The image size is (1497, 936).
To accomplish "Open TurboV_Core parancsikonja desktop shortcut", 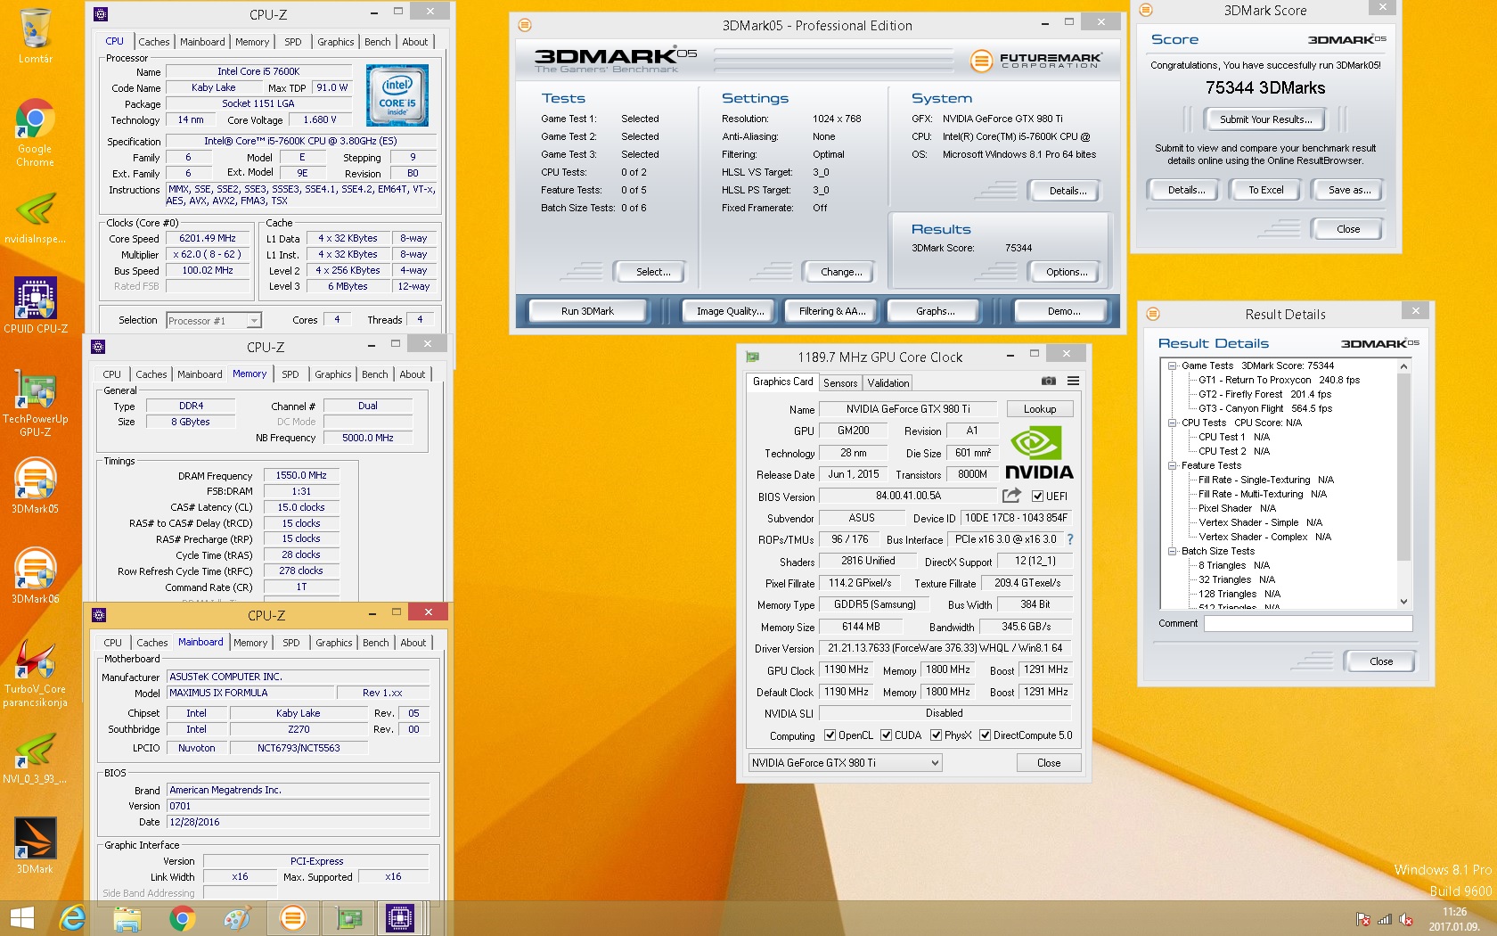I will coord(36,673).
